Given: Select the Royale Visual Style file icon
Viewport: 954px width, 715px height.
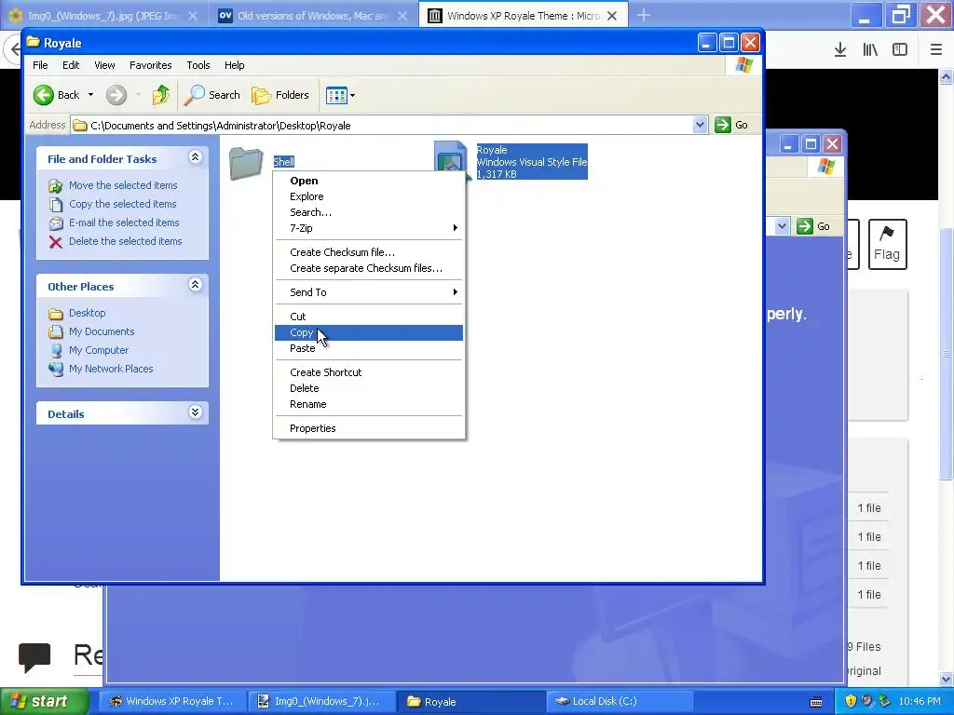Looking at the screenshot, I should [x=452, y=160].
